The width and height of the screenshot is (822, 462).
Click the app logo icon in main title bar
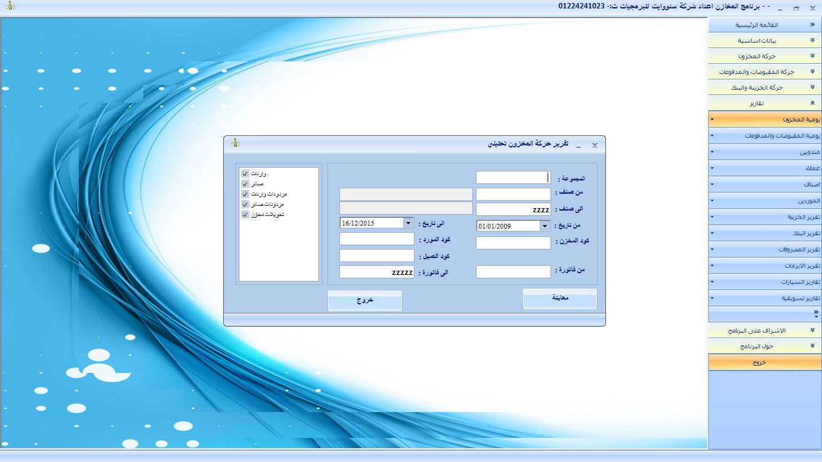(10, 7)
